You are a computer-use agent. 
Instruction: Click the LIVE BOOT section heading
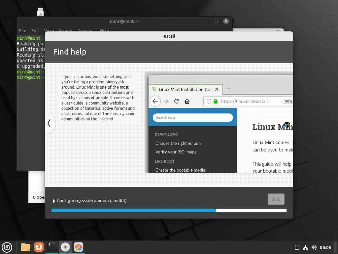tap(164, 161)
